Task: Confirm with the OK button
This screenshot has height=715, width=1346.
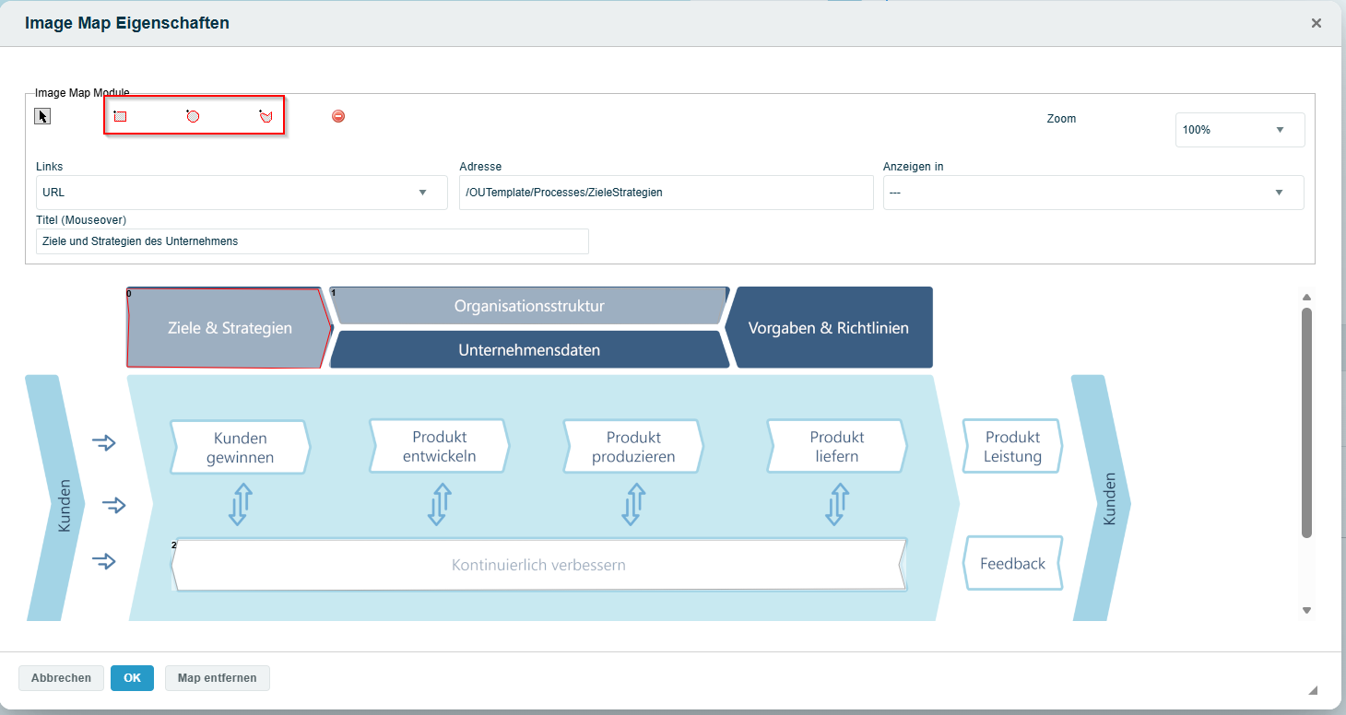Action: (132, 678)
